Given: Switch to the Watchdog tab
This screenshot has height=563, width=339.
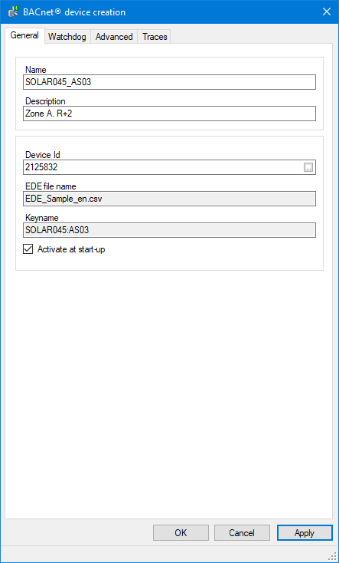Looking at the screenshot, I should pos(67,37).
